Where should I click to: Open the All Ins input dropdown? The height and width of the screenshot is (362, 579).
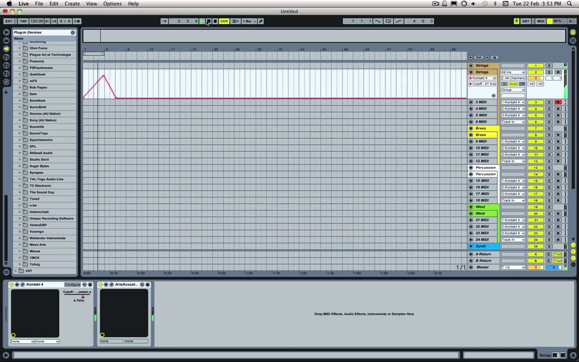(x=513, y=72)
